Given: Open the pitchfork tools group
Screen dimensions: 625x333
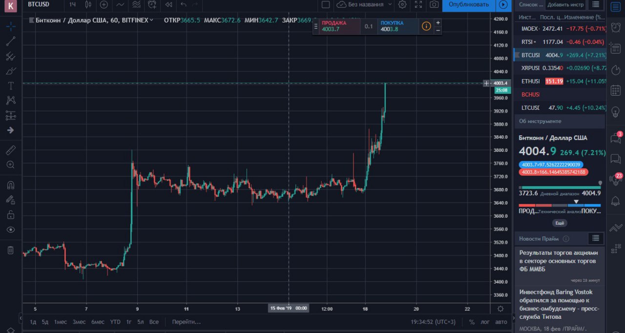Looking at the screenshot, I should click(11, 56).
